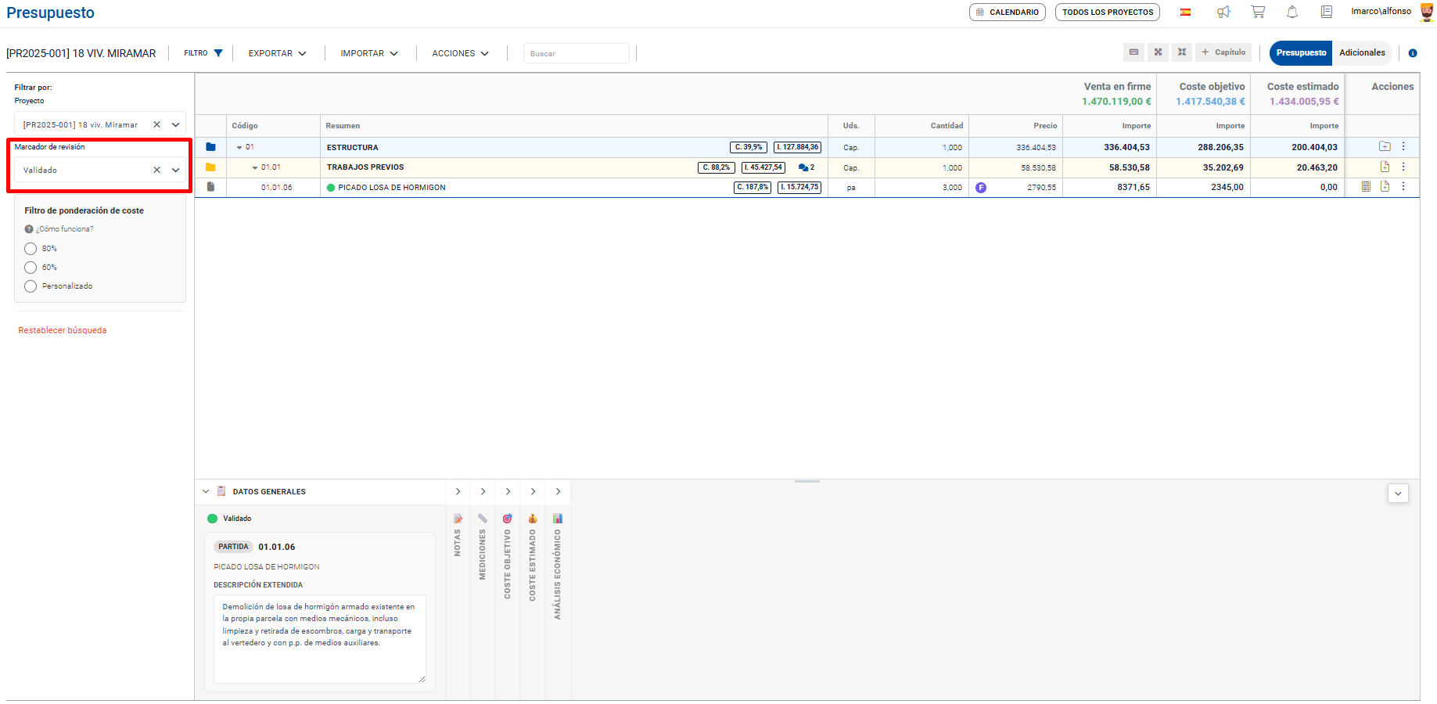Click the purple F badge in price column
1437x704 pixels.
tap(981, 188)
